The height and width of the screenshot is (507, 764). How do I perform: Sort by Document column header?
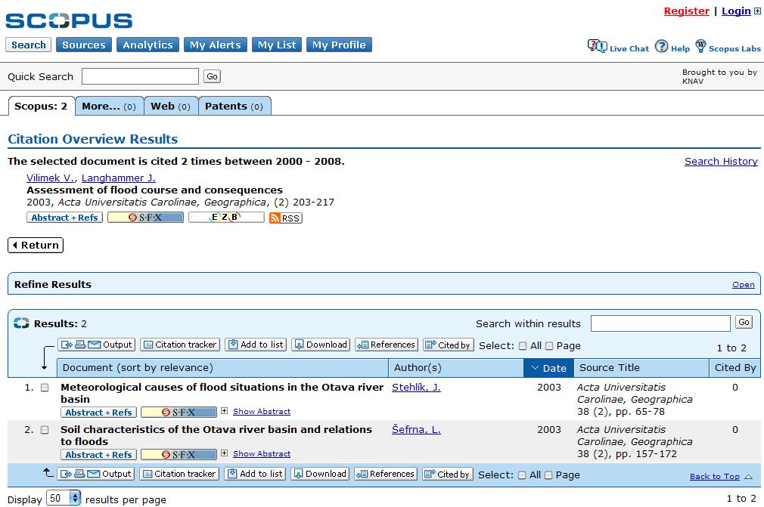222,368
